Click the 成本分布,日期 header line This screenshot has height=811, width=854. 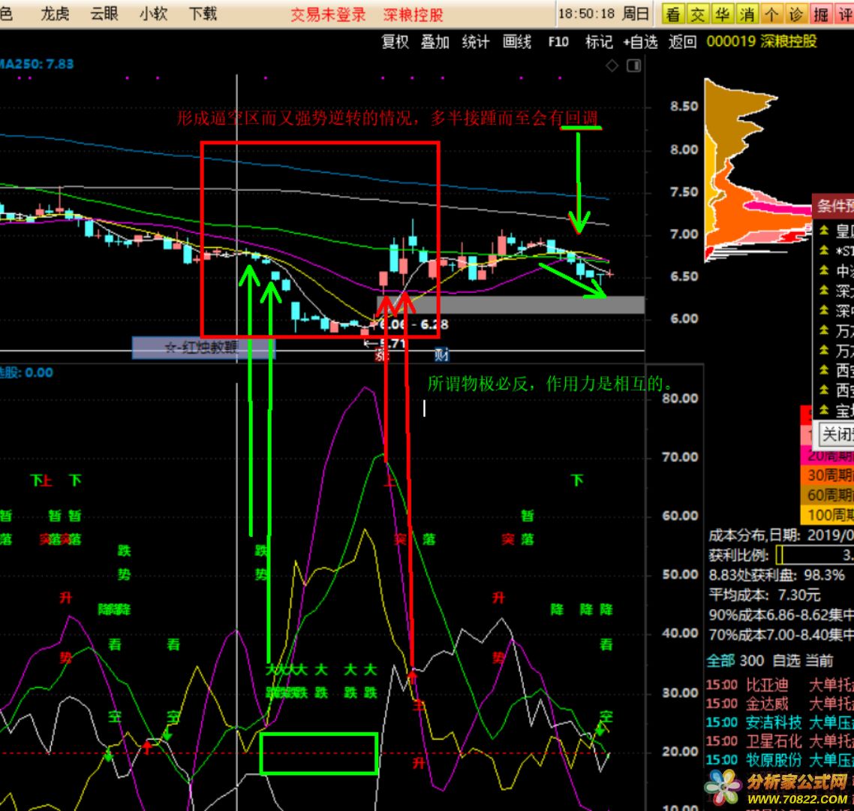[781, 535]
